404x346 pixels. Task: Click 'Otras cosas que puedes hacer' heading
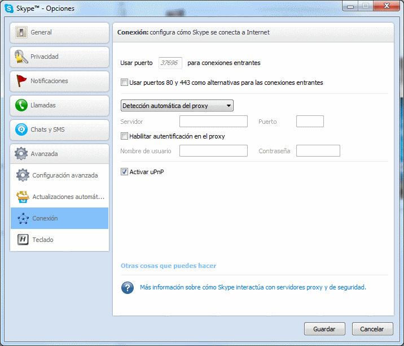pos(169,266)
